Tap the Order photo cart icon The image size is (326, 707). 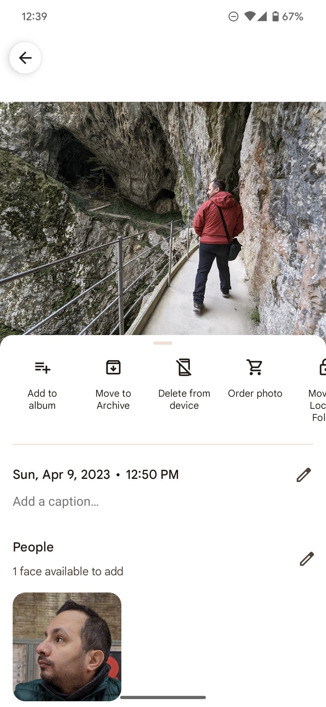[255, 367]
